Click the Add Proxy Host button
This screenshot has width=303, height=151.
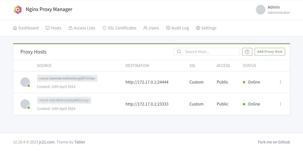pyautogui.click(x=269, y=52)
